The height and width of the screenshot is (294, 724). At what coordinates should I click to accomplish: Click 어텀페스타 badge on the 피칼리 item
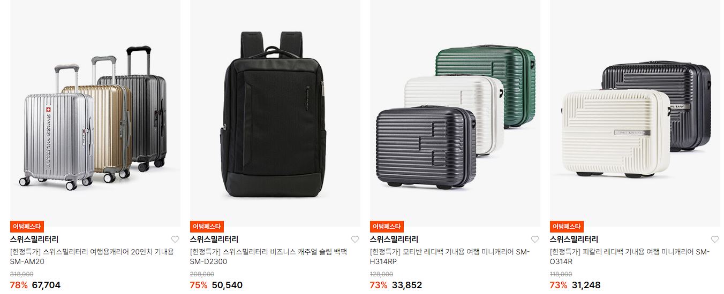click(x=567, y=227)
